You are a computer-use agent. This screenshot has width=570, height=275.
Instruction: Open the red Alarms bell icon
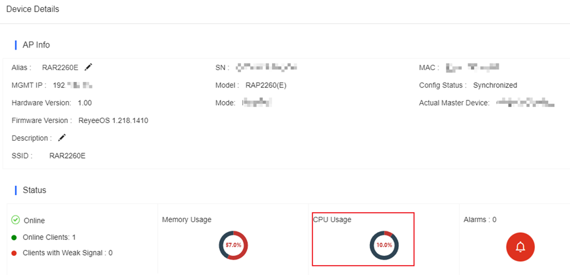point(520,247)
